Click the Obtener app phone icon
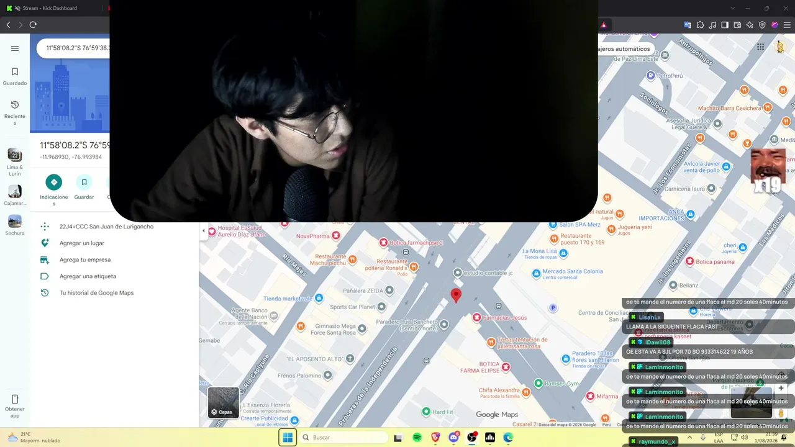 tap(15, 399)
